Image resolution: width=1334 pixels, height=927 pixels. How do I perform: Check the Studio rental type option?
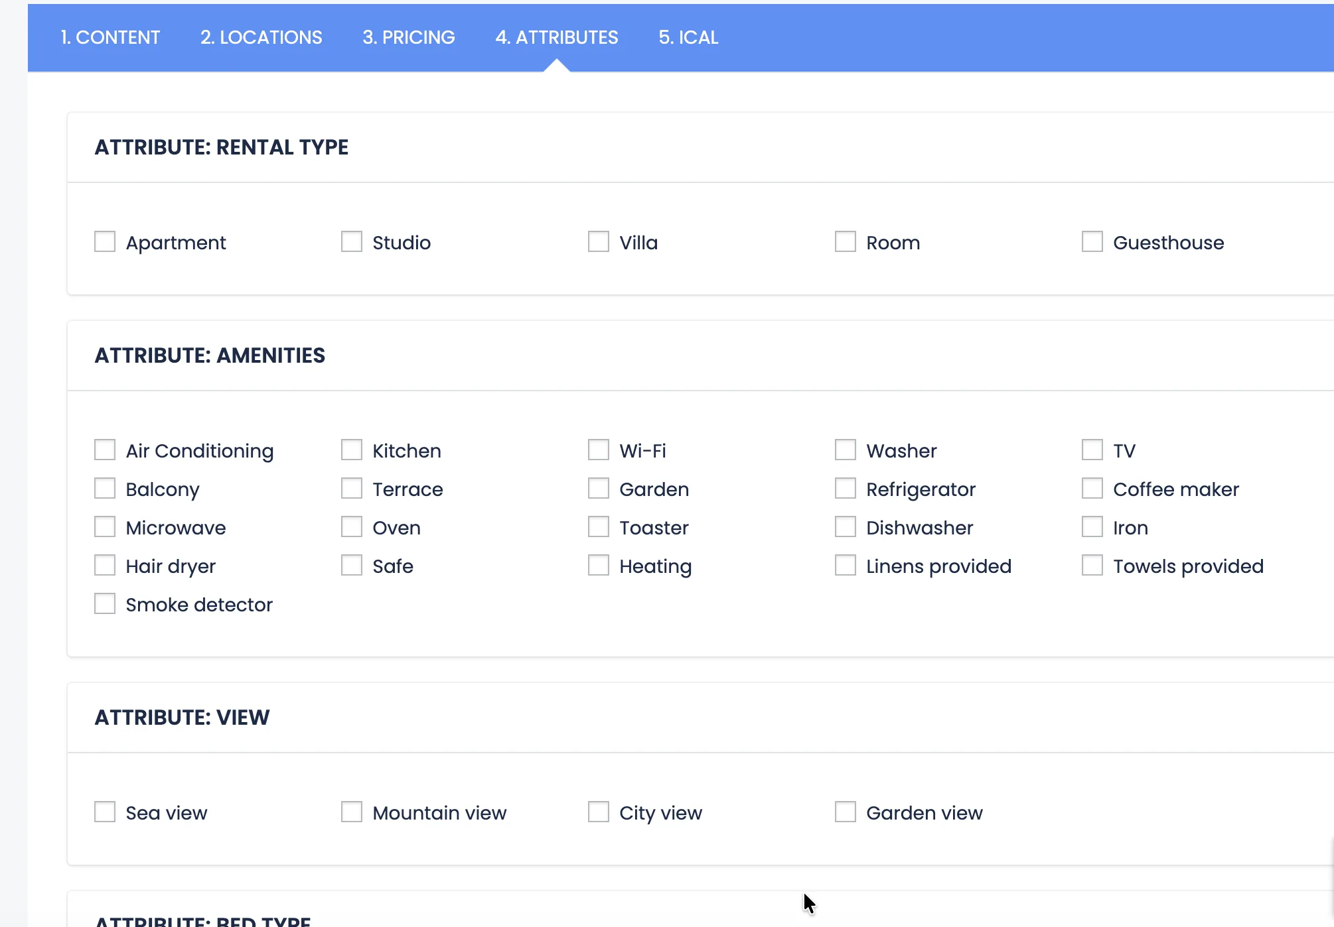352,241
